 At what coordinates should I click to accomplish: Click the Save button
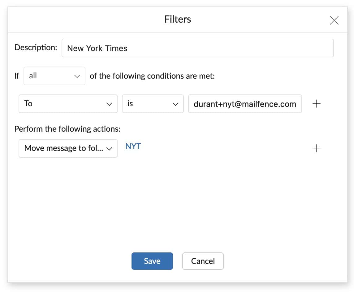click(x=152, y=261)
